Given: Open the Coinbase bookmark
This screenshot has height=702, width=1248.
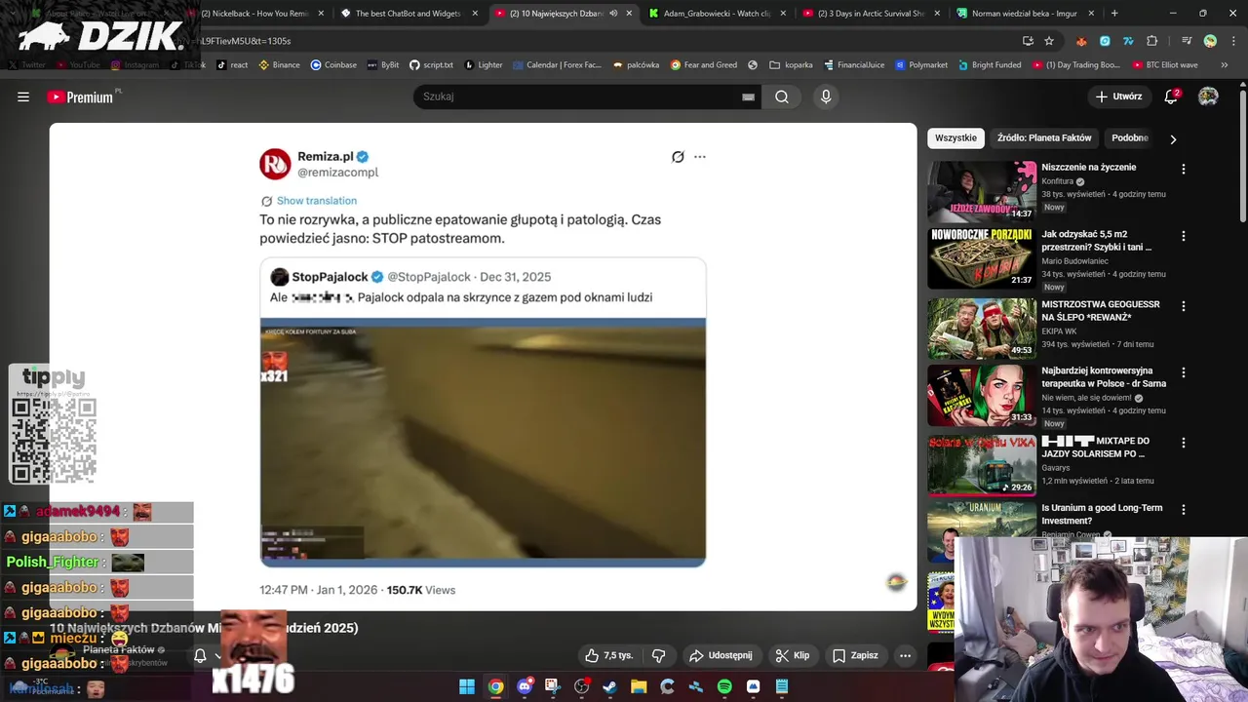Looking at the screenshot, I should tap(333, 64).
